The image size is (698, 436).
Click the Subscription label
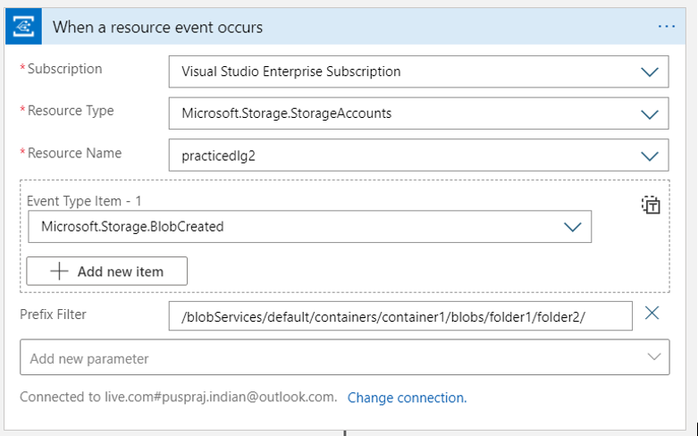pyautogui.click(x=64, y=69)
